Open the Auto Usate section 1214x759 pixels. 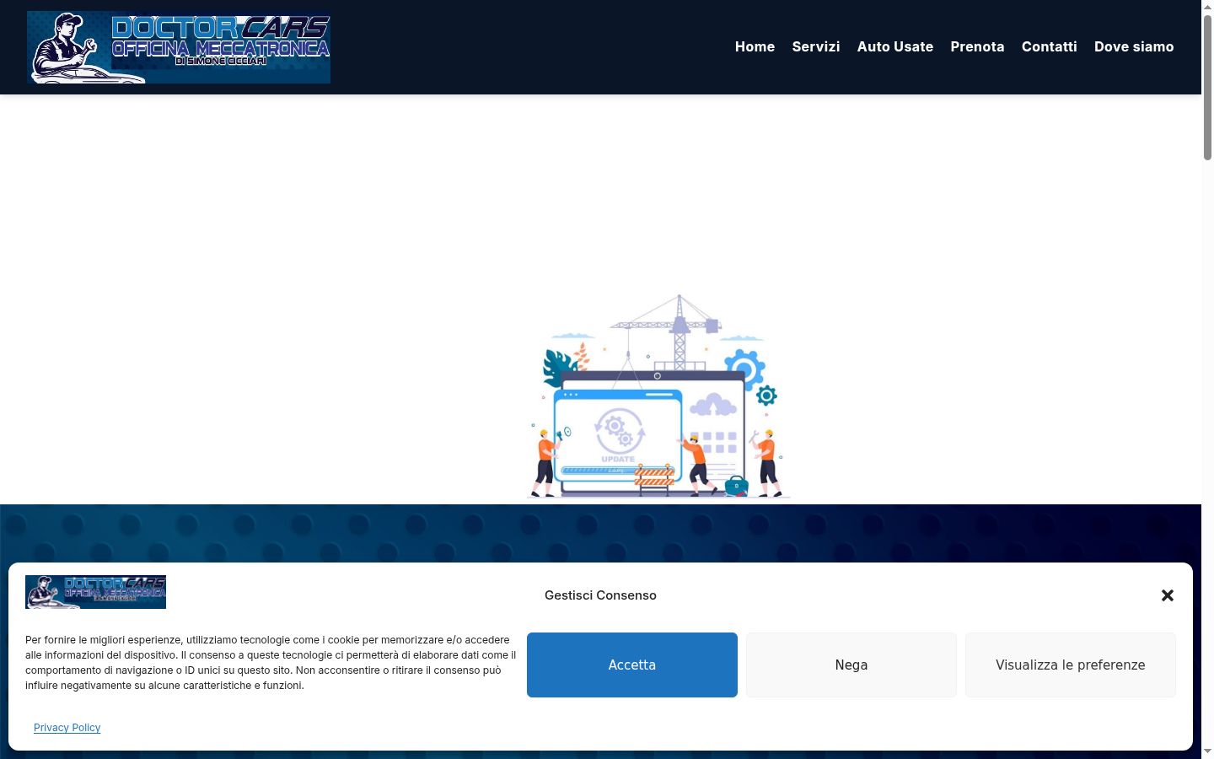[895, 47]
